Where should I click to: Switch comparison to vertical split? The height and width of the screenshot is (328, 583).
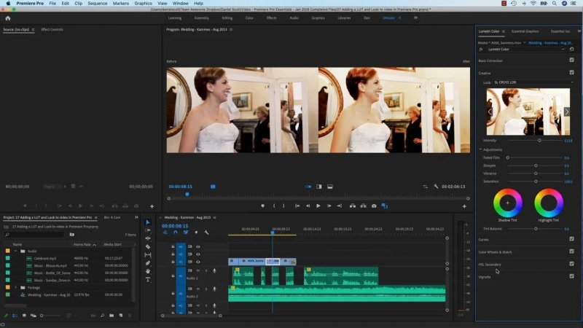point(319,187)
